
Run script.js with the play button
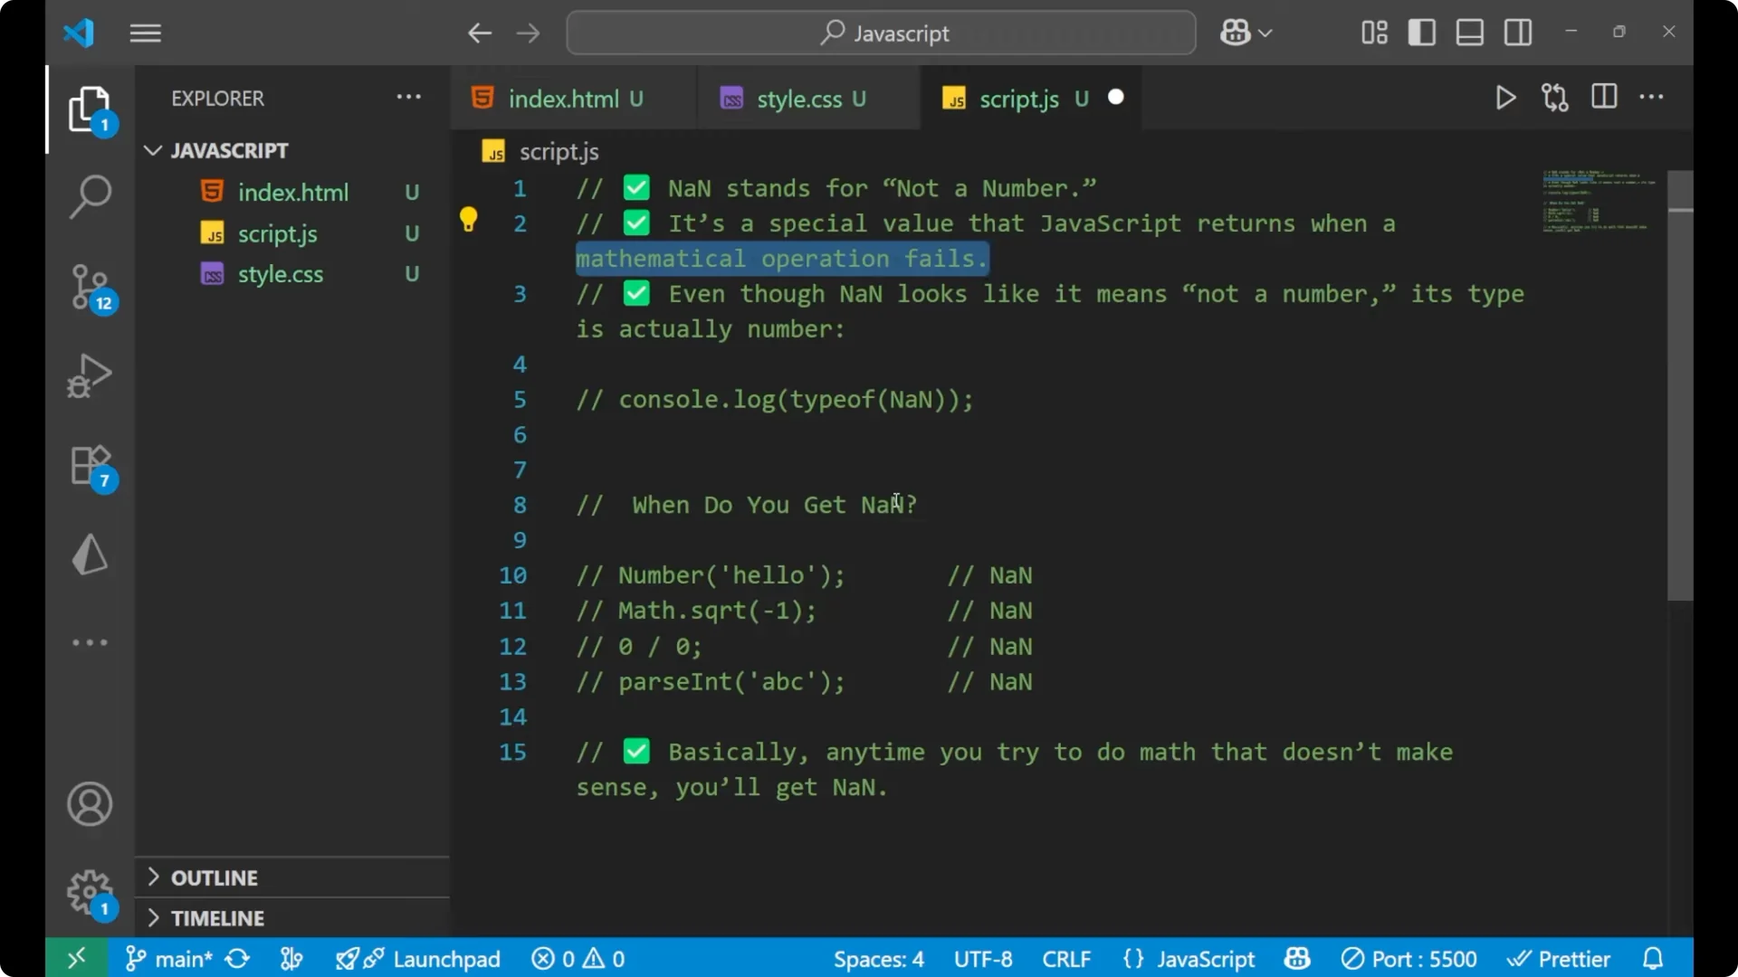(x=1505, y=98)
